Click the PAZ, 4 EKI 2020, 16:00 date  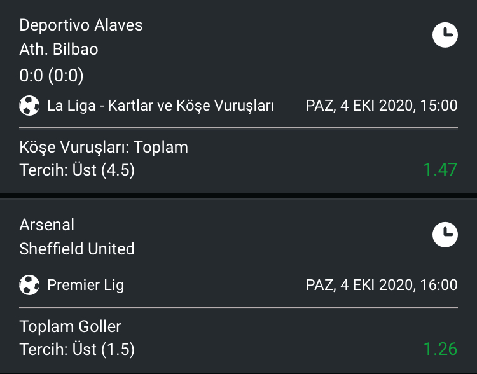pyautogui.click(x=382, y=285)
